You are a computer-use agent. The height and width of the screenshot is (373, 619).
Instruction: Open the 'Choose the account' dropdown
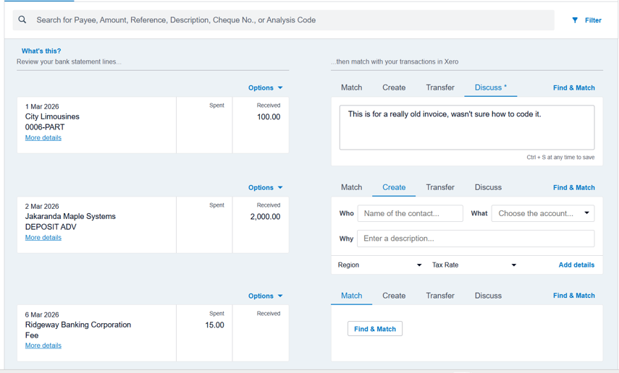(543, 213)
